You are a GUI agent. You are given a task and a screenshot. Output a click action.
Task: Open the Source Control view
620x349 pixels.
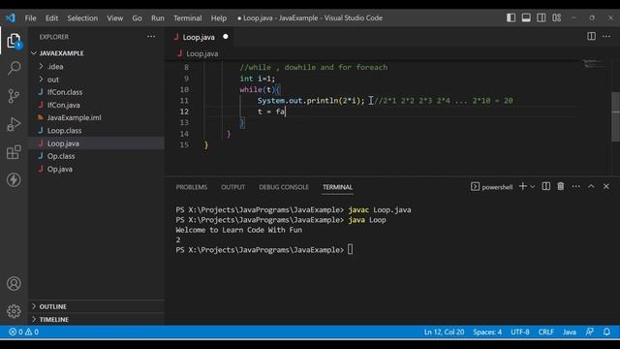(x=14, y=96)
